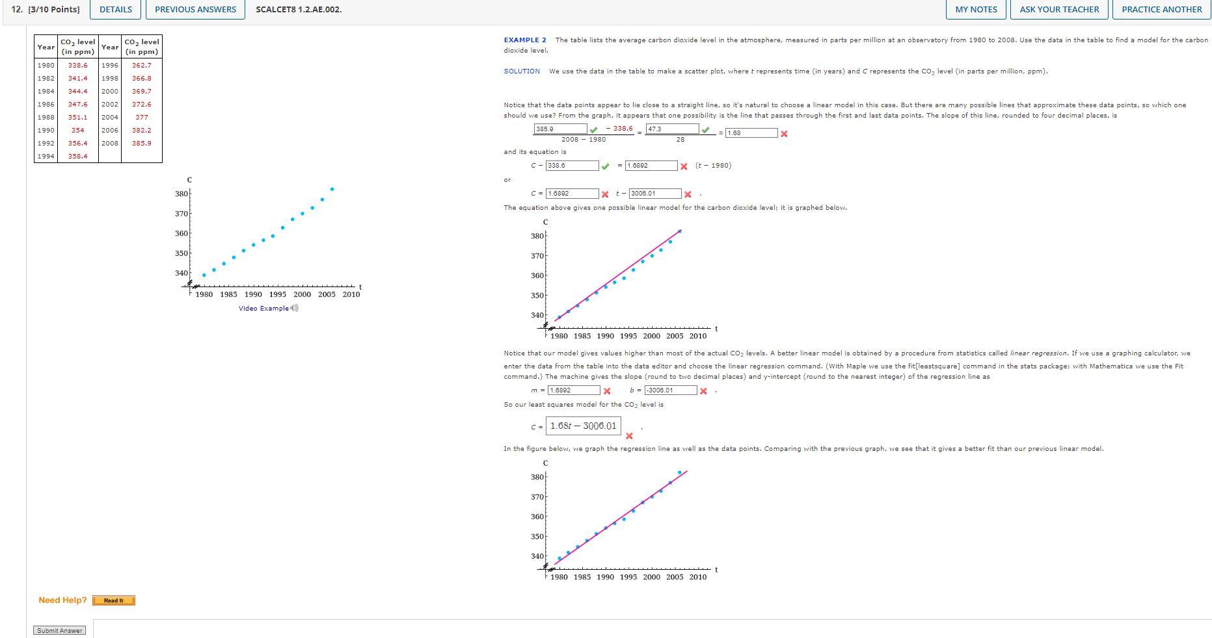
Task: Click the 12. [3/10 Points] label
Action: click(x=46, y=10)
